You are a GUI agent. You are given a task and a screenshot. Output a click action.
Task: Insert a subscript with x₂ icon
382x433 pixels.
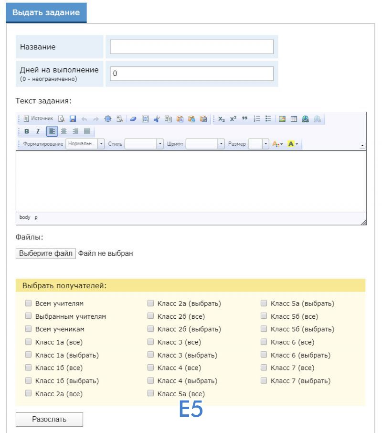[x=222, y=118]
